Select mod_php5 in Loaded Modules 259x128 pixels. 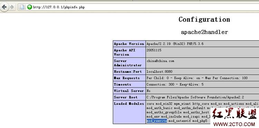point(200,121)
